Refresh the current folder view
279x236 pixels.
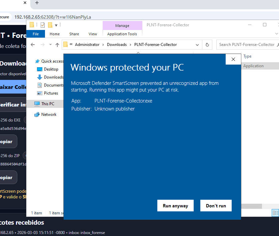[207, 45]
